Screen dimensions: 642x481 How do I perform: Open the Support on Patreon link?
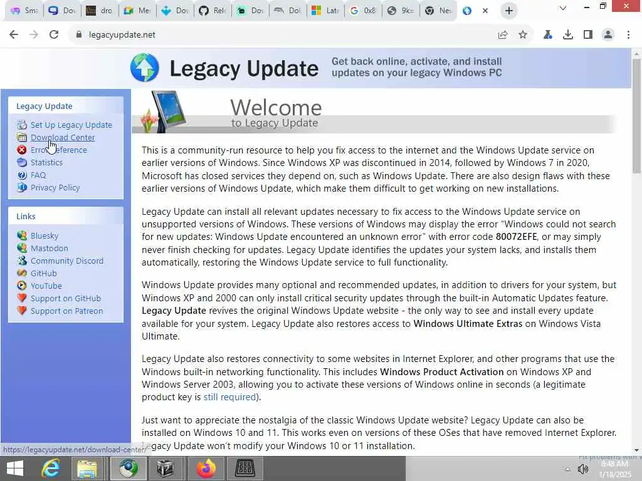pos(66,311)
